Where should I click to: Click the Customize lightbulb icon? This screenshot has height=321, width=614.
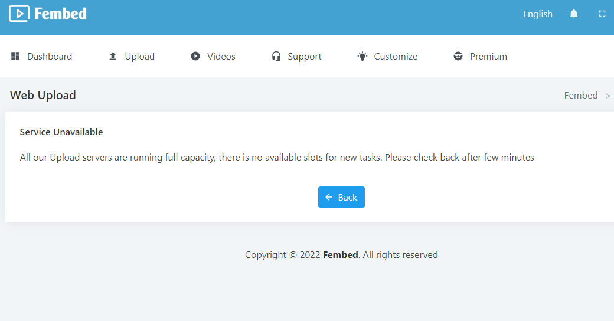tap(362, 57)
